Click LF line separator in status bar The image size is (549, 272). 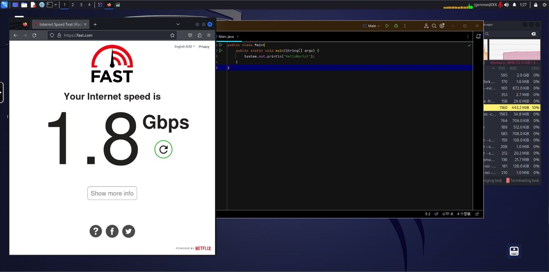click(x=436, y=214)
